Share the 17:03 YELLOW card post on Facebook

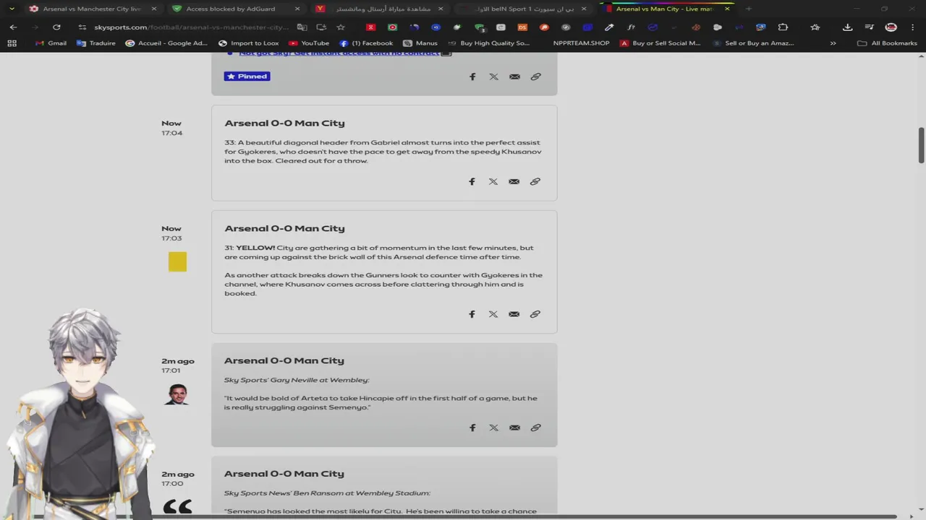pyautogui.click(x=472, y=314)
